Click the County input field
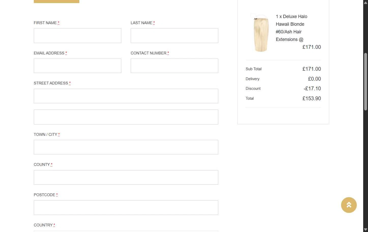Image resolution: width=368 pixels, height=232 pixels. [126, 178]
